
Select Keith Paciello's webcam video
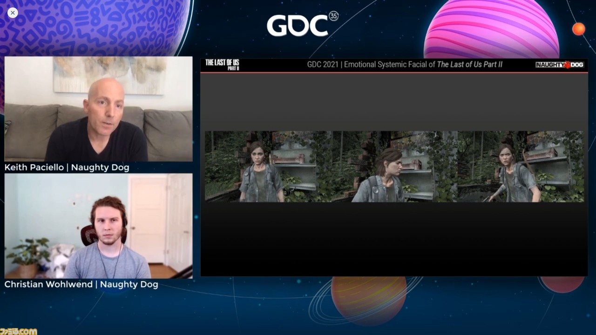[98, 109]
